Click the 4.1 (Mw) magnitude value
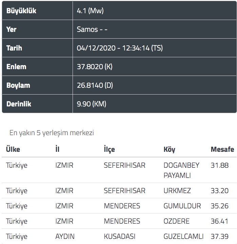237x244 pixels. pos(90,11)
